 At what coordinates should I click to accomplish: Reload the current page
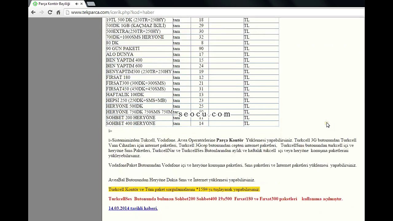50,12
